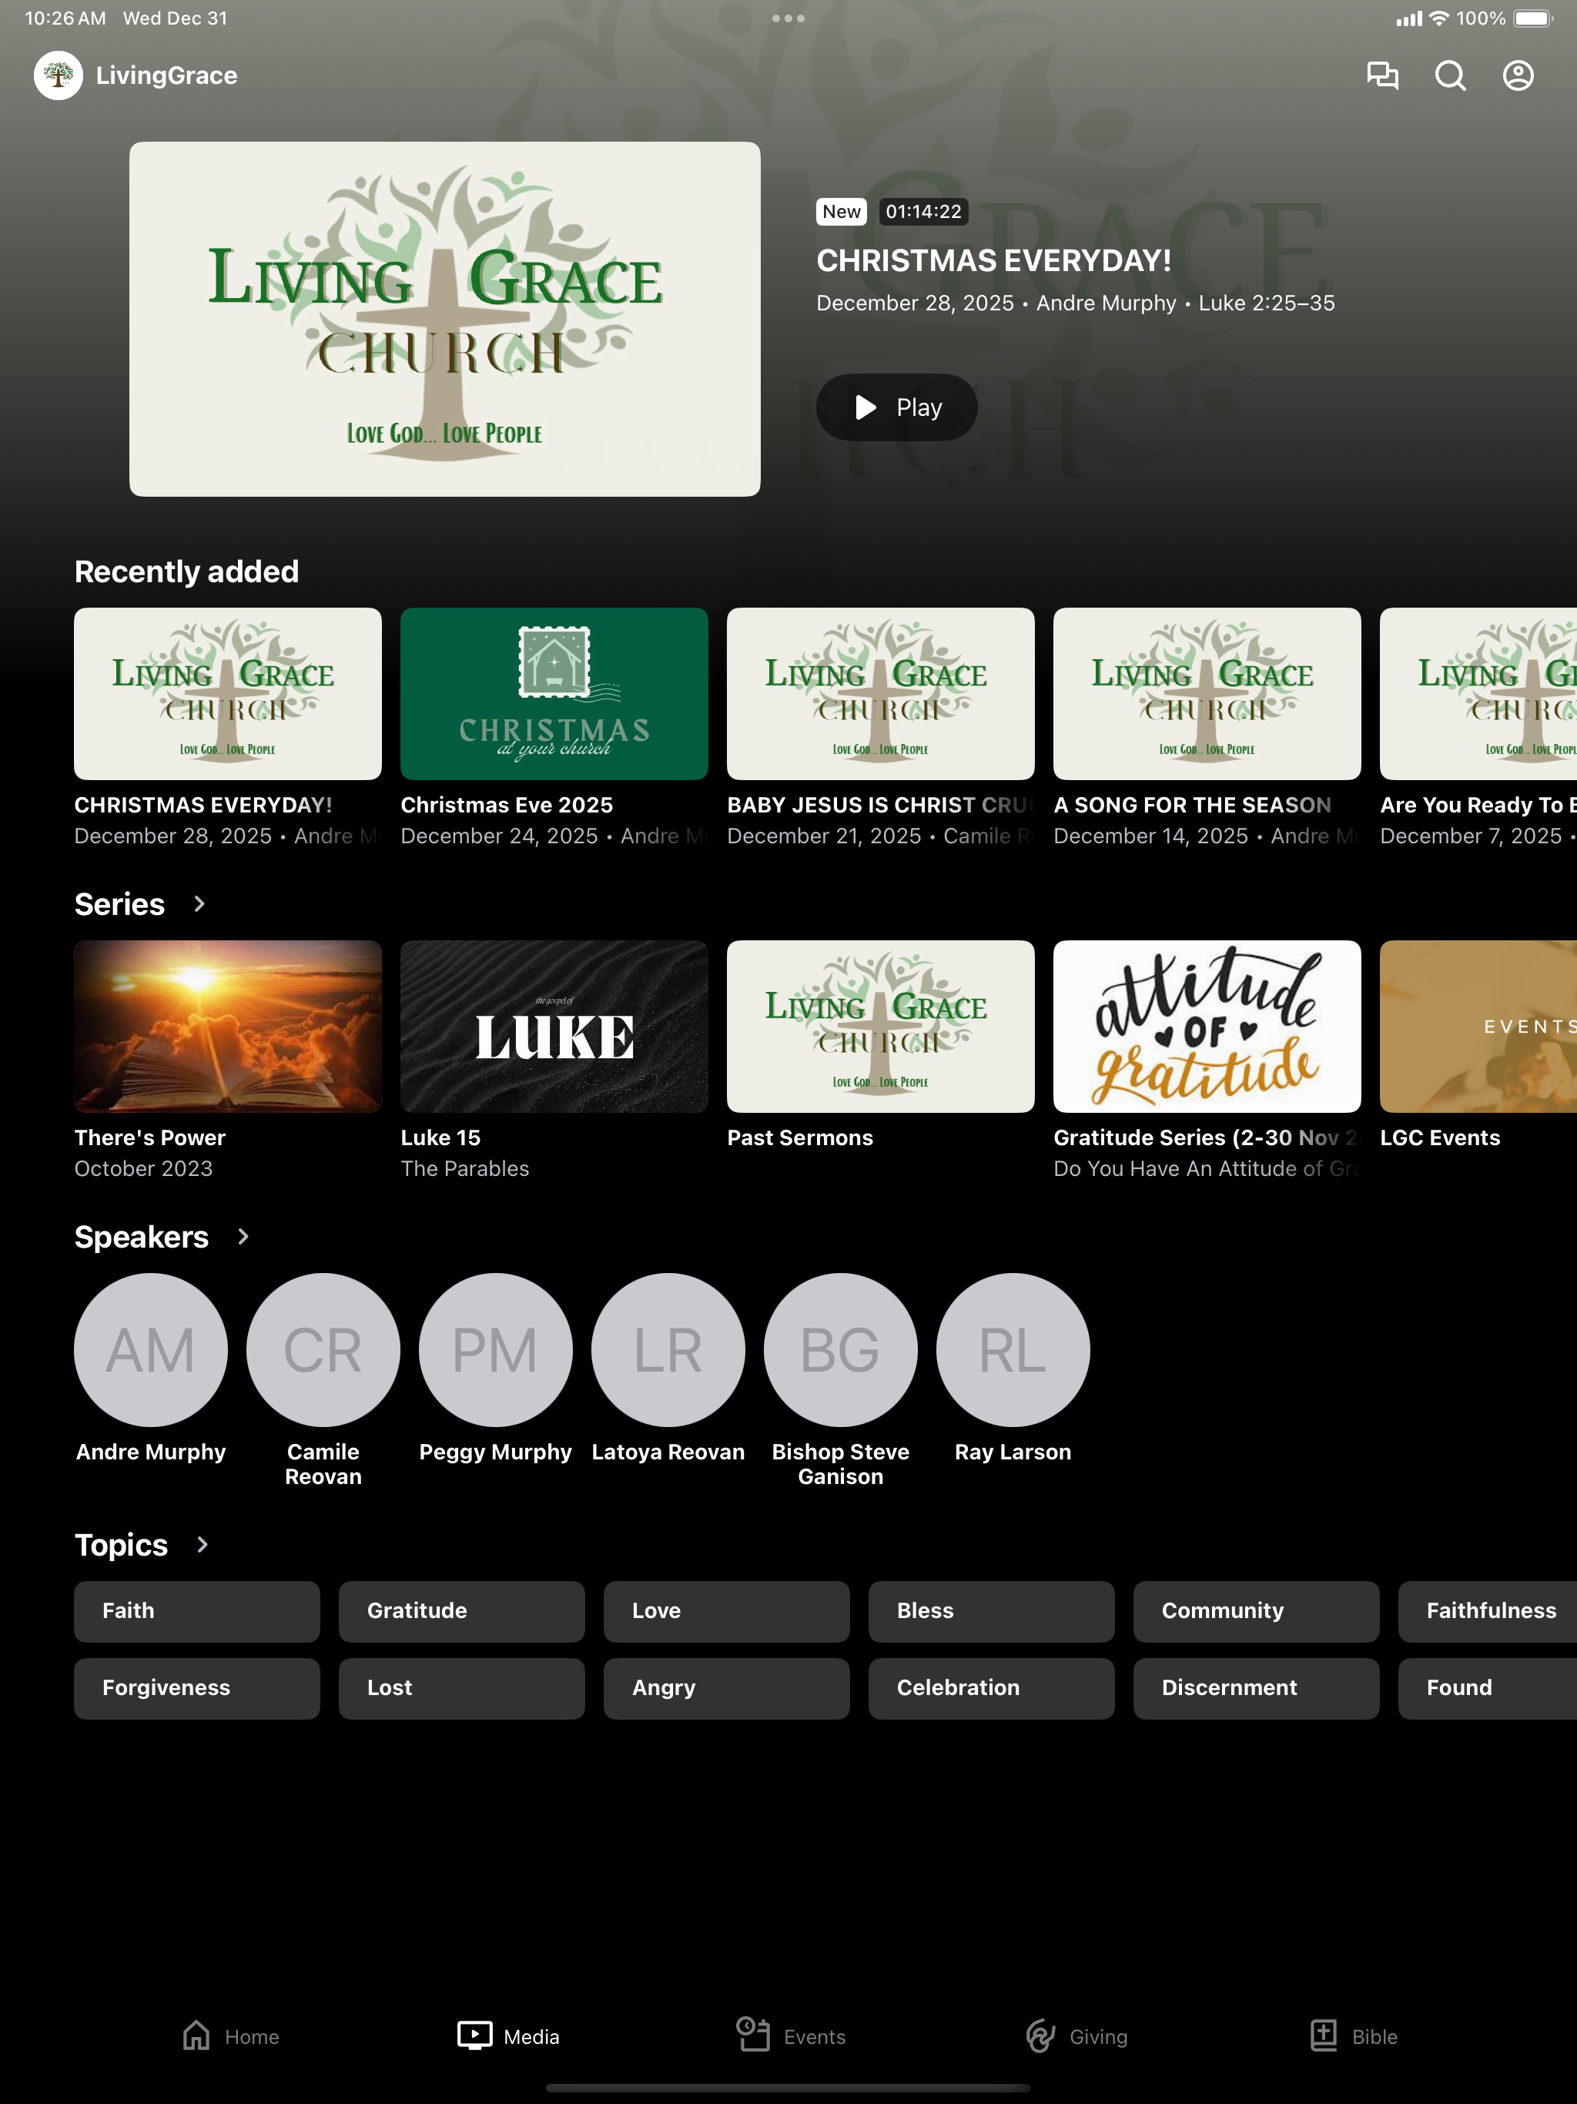Open the Are You Ready To sermon card
1577x2104 pixels.
1478,728
